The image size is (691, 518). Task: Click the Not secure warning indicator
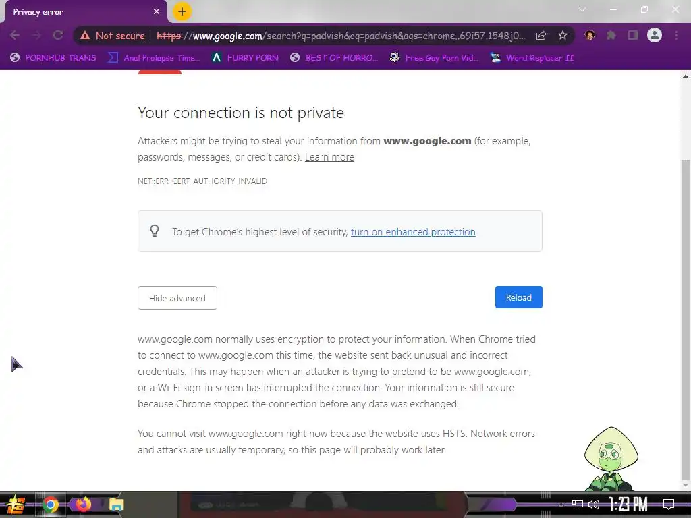(x=113, y=36)
